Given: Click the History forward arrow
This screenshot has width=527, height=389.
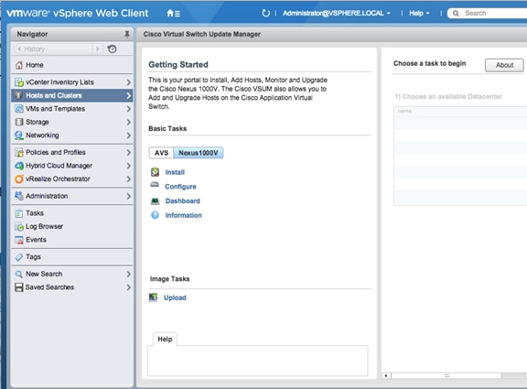Looking at the screenshot, I should tap(98, 49).
